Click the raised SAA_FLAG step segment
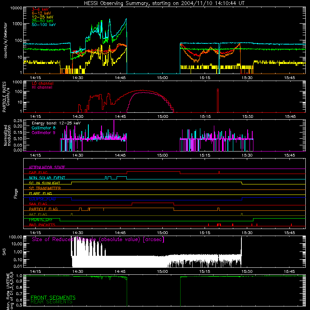Screen dimensions: 310x310 153,203
